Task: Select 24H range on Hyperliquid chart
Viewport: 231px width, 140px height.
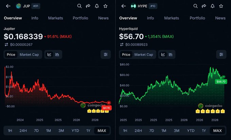Action: coord(138,131)
